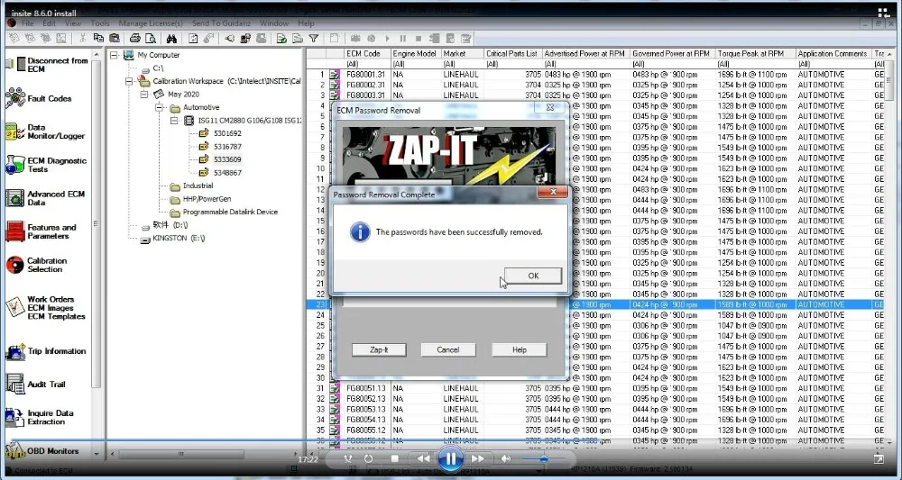Sort by the Governed Power at RPM header
902x480 pixels.
673,53
